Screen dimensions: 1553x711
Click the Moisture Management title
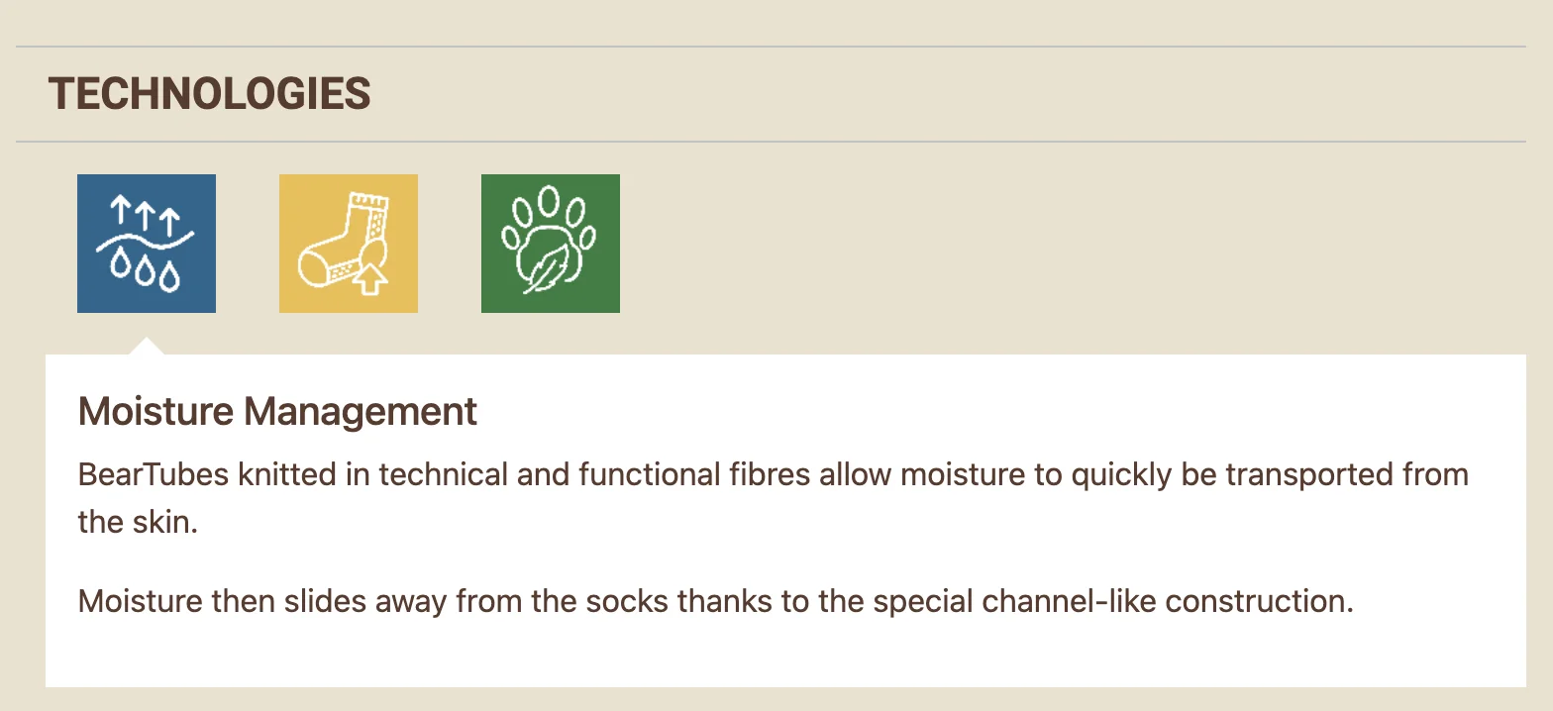point(277,411)
